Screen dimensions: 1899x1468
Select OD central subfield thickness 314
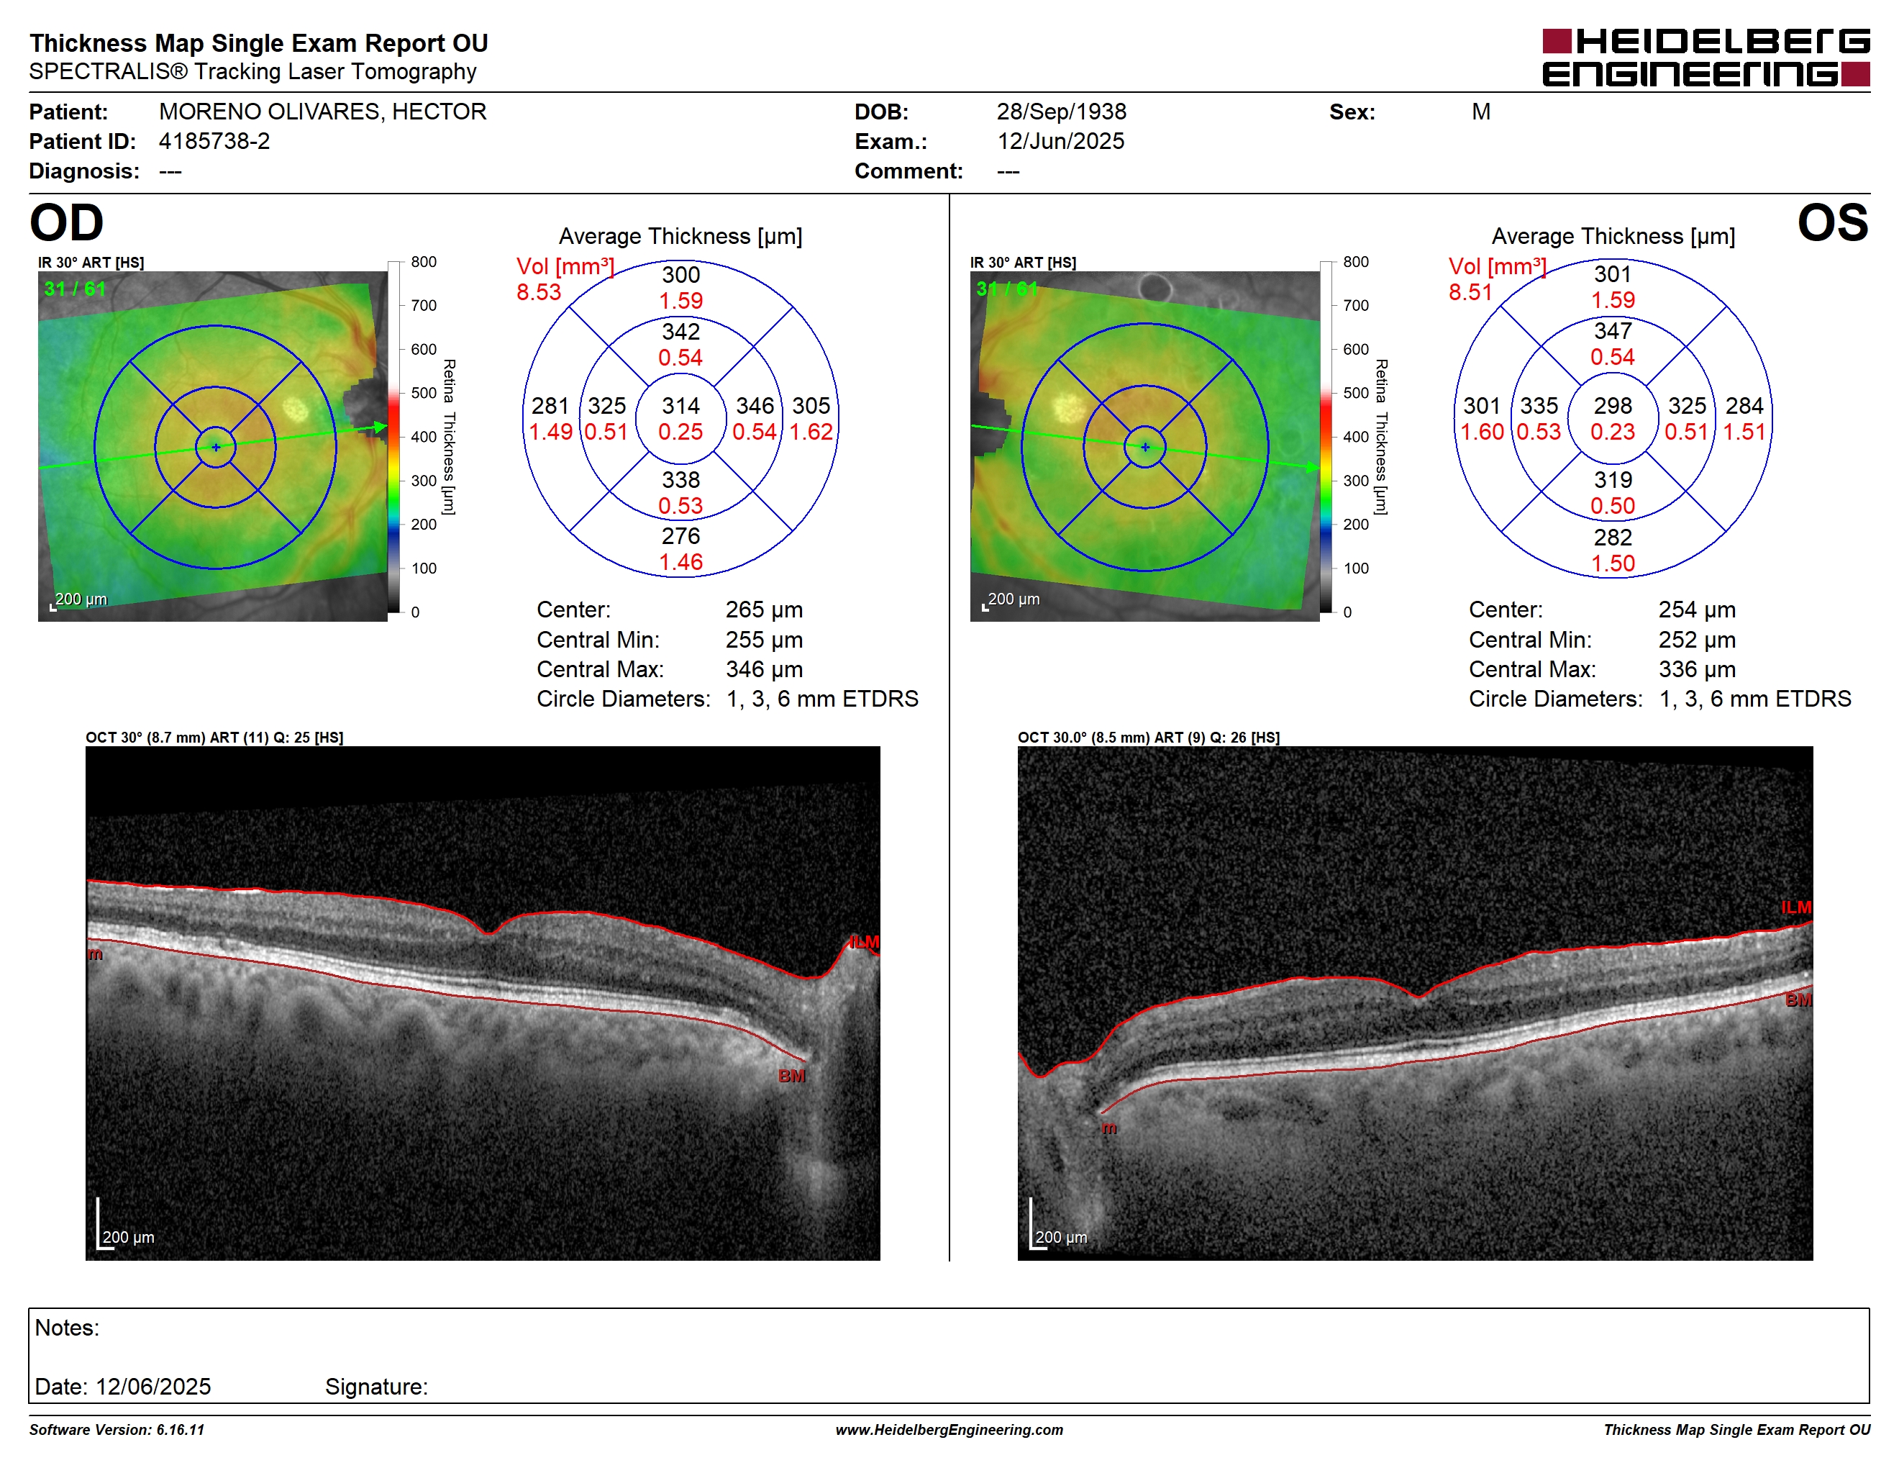680,405
